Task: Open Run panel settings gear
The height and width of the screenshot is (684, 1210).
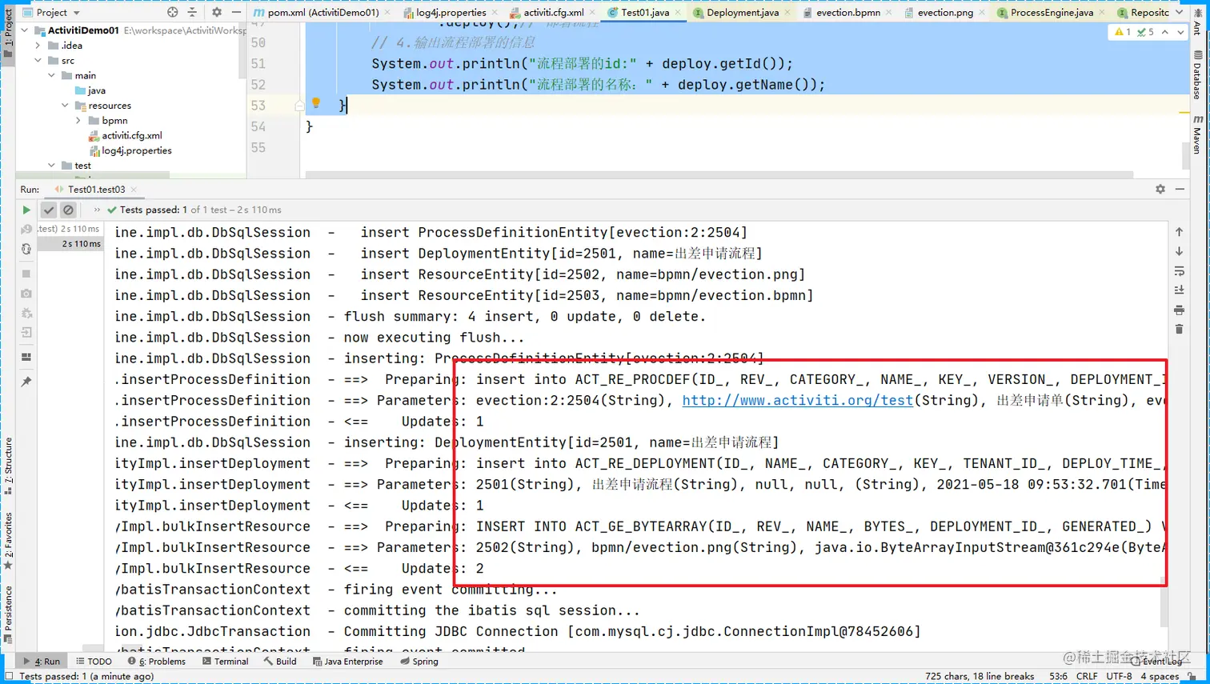Action: click(1160, 190)
